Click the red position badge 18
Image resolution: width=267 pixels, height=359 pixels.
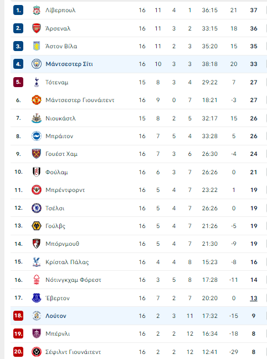[x=18, y=316]
